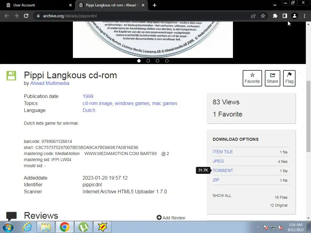Open uTorrent from the taskbar
This screenshot has width=311, height=233.
84,227
